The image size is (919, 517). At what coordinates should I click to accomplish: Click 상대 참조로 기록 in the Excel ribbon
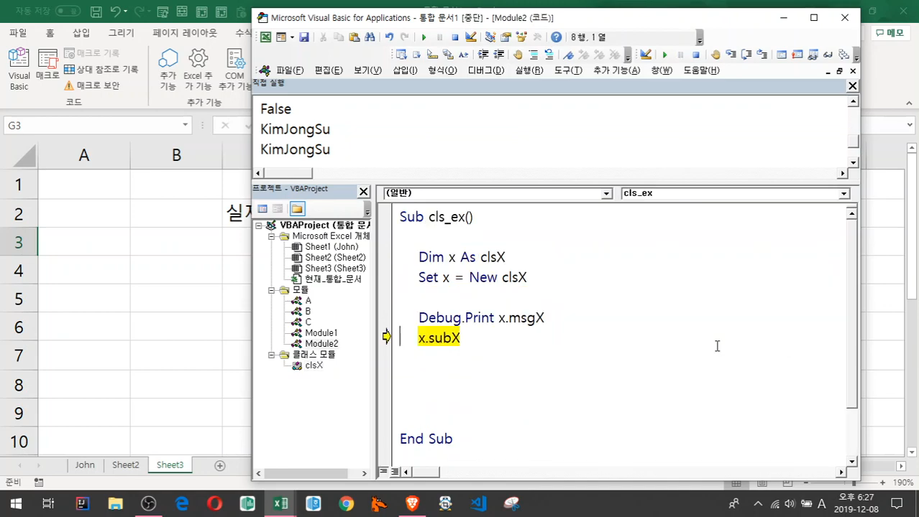tap(101, 70)
